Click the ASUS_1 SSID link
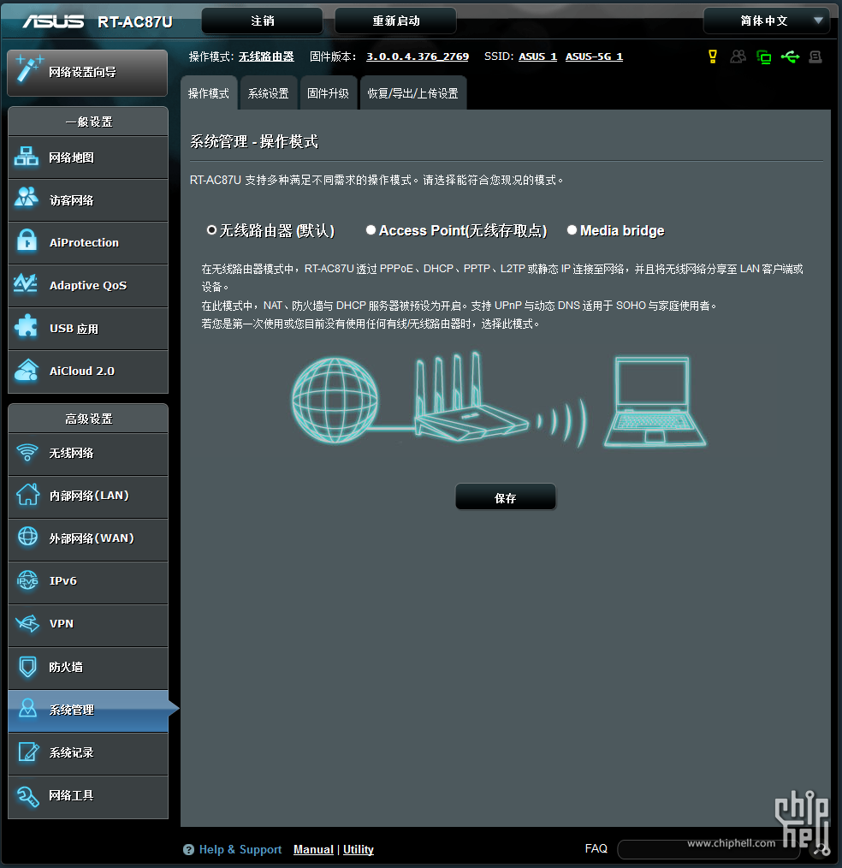This screenshot has width=842, height=868. pos(537,56)
